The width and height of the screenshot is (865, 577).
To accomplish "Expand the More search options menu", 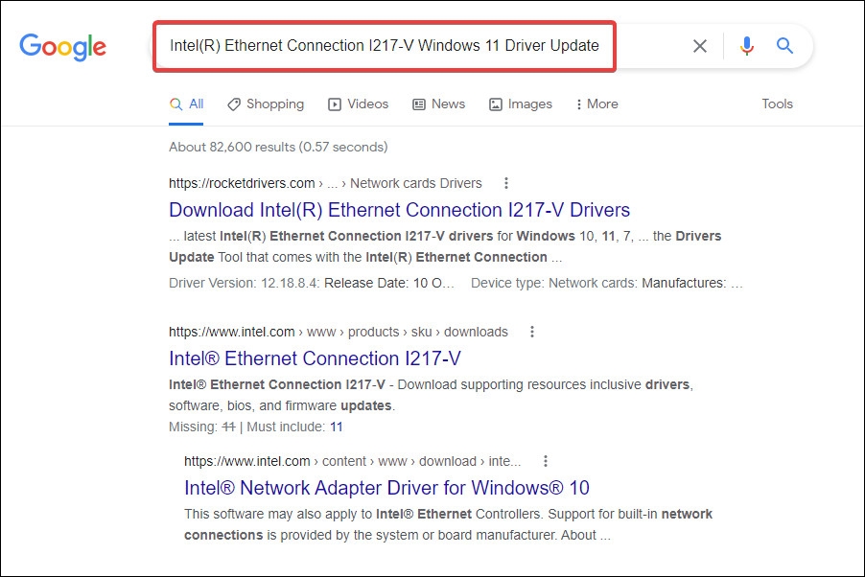I will [596, 104].
